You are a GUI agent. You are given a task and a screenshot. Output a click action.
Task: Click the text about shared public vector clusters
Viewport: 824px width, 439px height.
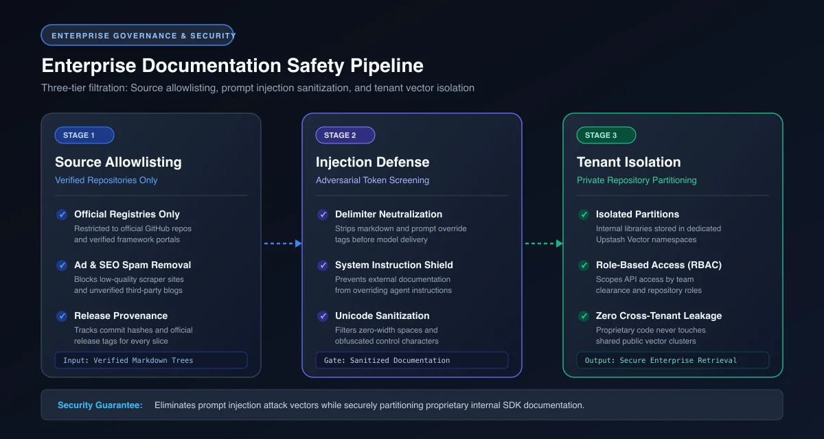pyautogui.click(x=651, y=335)
